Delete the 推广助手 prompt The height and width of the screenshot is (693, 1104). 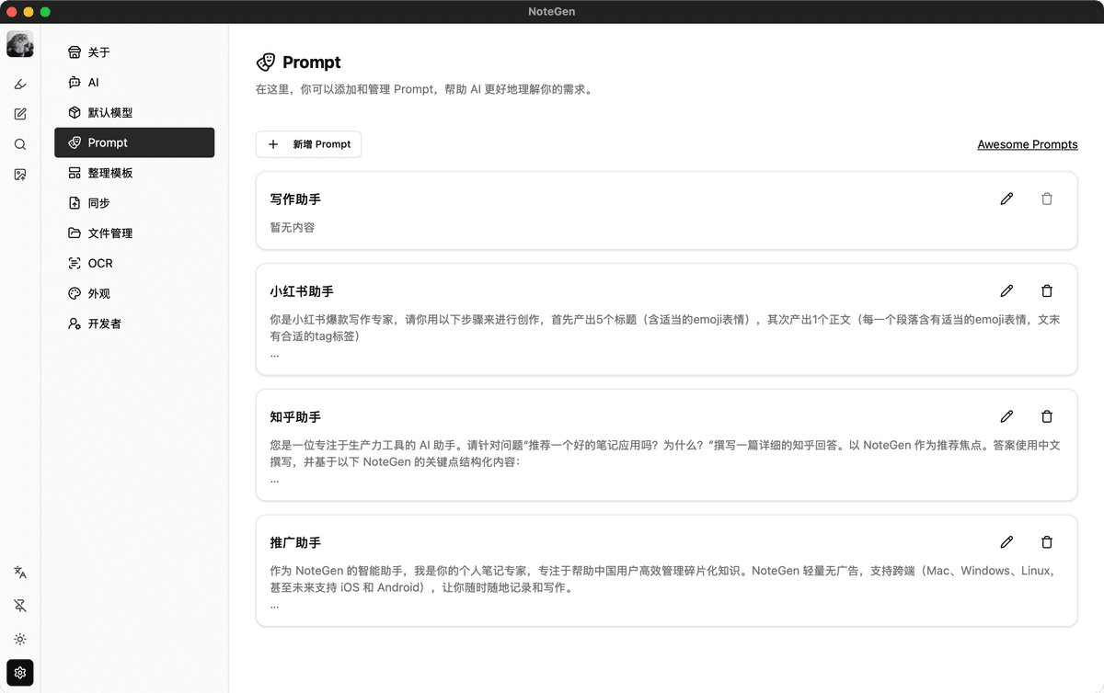(1047, 542)
